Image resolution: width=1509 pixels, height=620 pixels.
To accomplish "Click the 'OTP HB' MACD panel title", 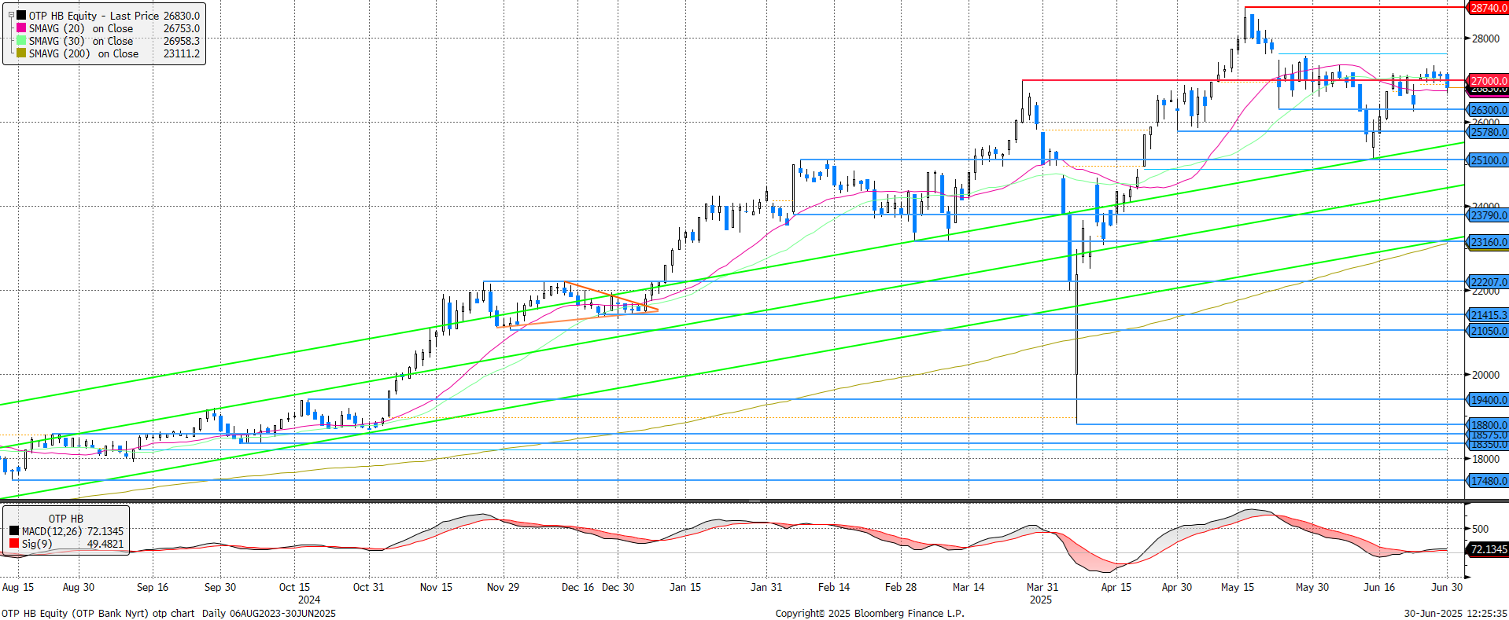I will point(65,519).
